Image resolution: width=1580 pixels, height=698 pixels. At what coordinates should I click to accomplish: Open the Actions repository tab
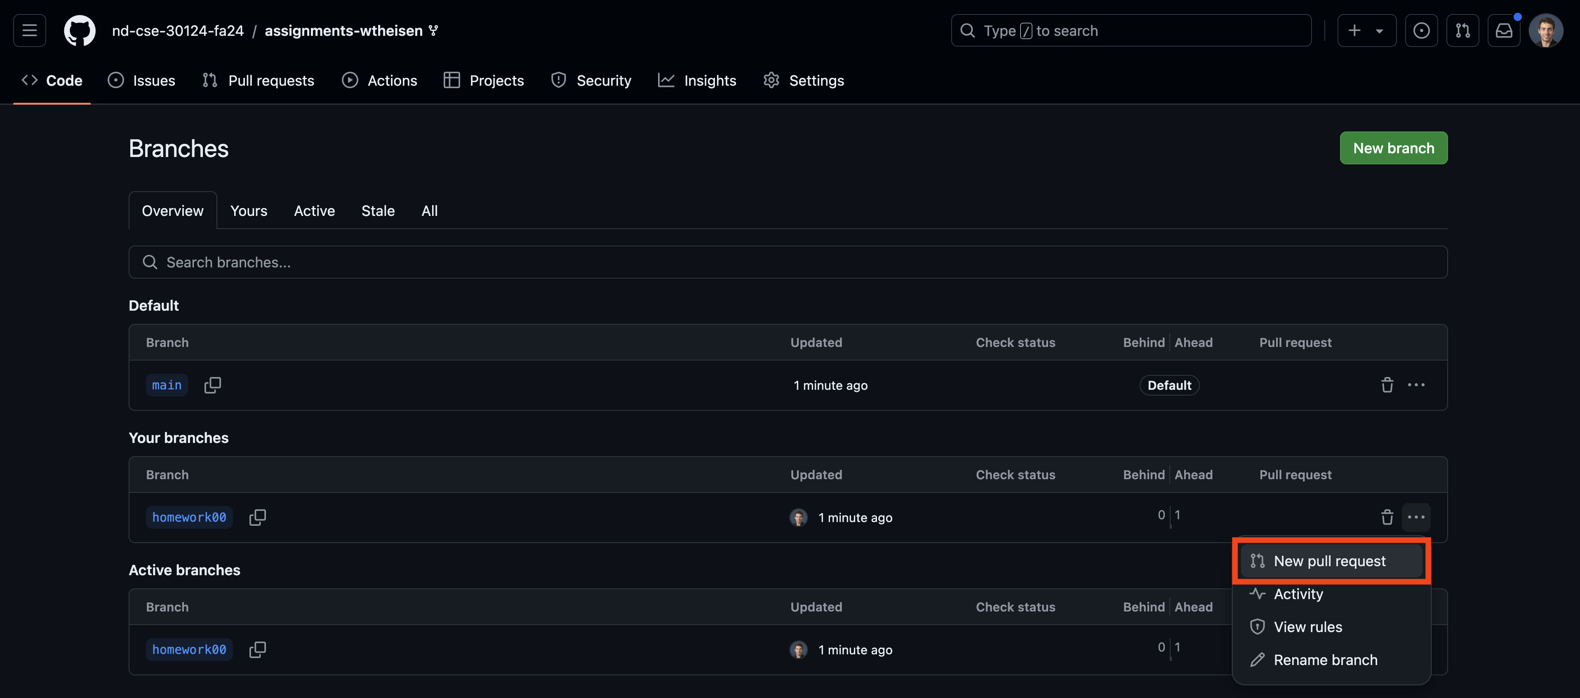[380, 80]
